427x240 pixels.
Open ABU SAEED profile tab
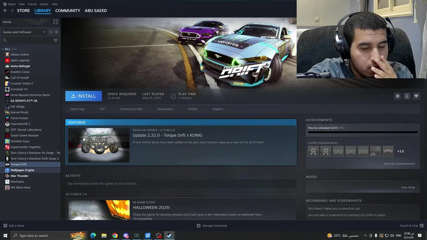tap(96, 11)
